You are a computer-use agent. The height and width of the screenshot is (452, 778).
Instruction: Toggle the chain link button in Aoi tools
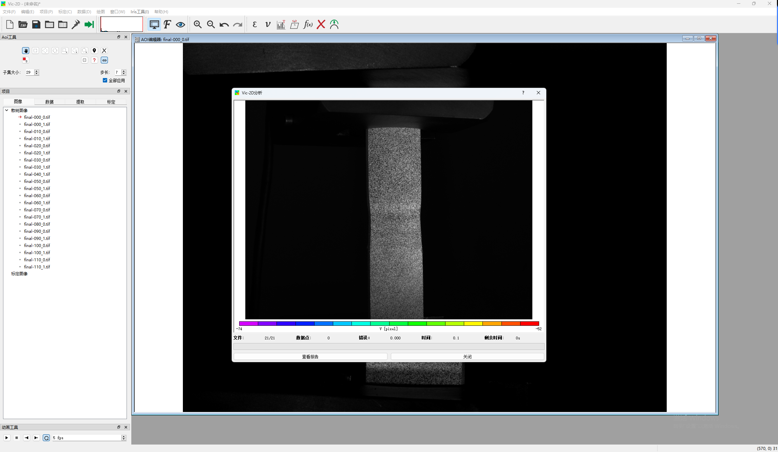[x=105, y=60]
